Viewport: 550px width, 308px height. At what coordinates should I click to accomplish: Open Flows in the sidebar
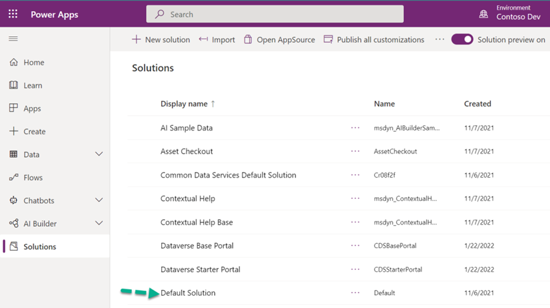click(x=33, y=178)
